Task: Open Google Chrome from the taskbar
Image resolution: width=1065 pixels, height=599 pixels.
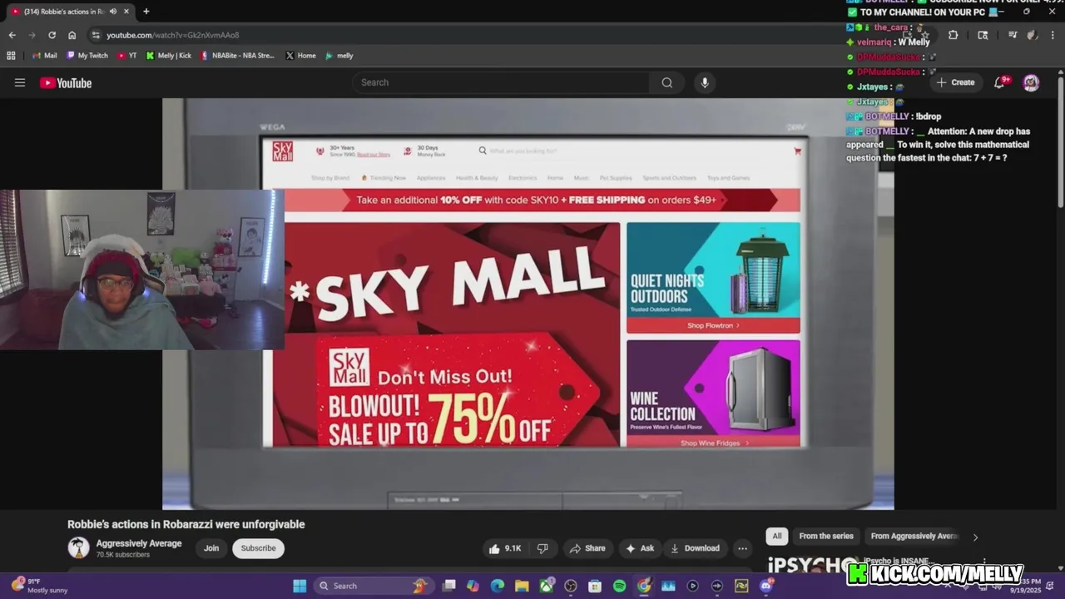Action: pyautogui.click(x=644, y=586)
